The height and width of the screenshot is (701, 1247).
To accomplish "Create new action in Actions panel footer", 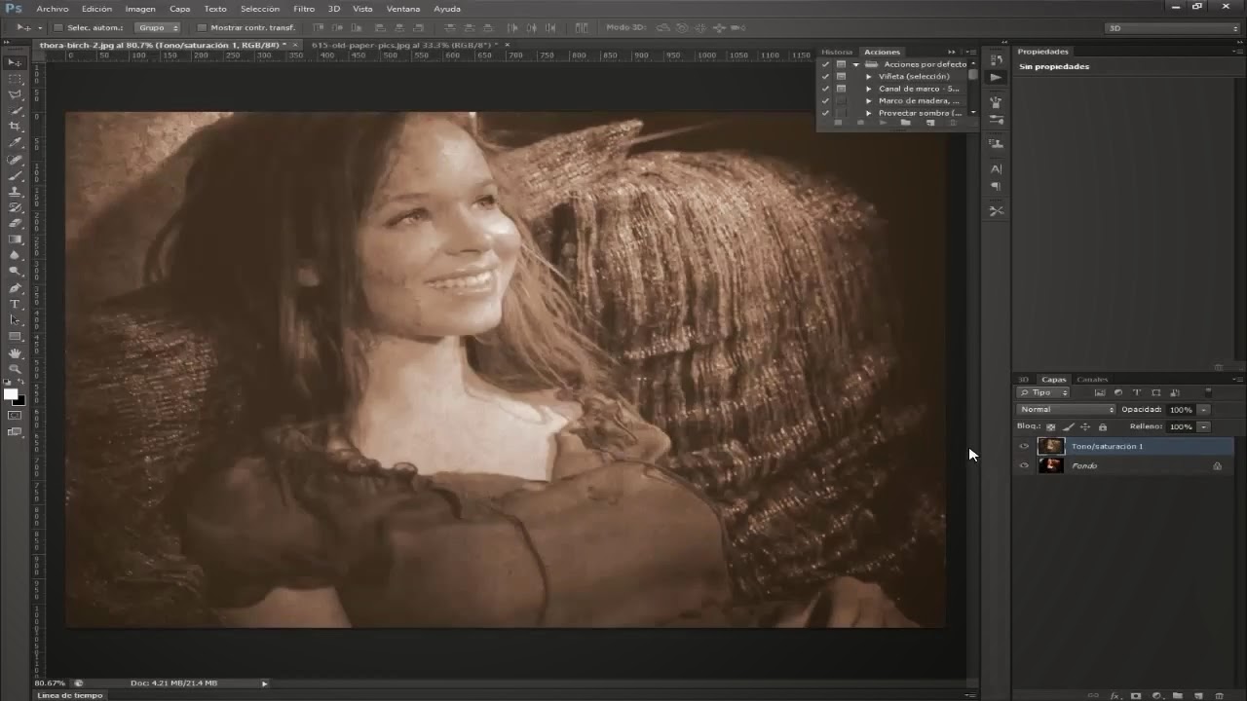I will pyautogui.click(x=930, y=123).
